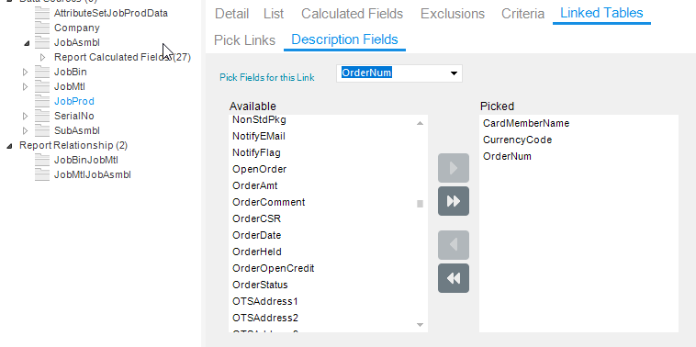The width and height of the screenshot is (696, 347).
Task: Click the SerialNo table icon
Action: coord(42,116)
